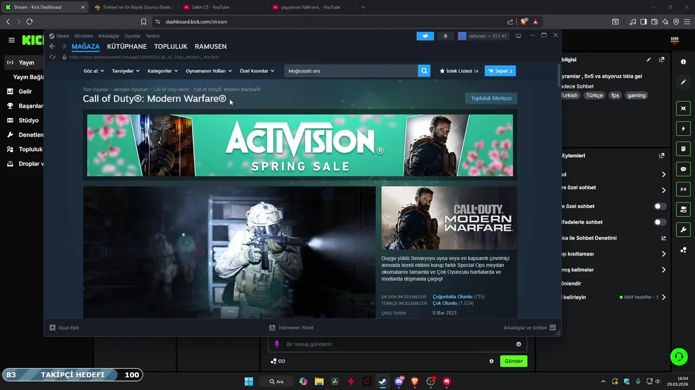Screen dimensions: 695x390
Task: Click the Mağazada ara search field
Action: (x=351, y=71)
